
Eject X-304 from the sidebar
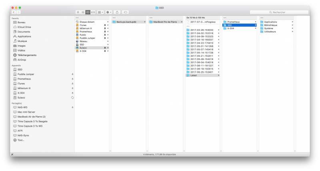pos(72,93)
